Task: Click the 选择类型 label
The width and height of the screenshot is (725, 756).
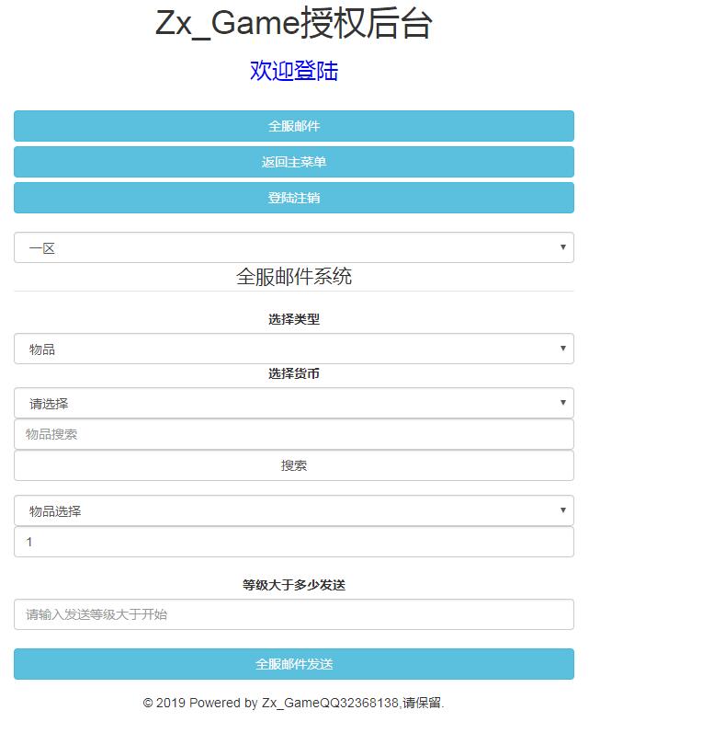Action: 294,319
